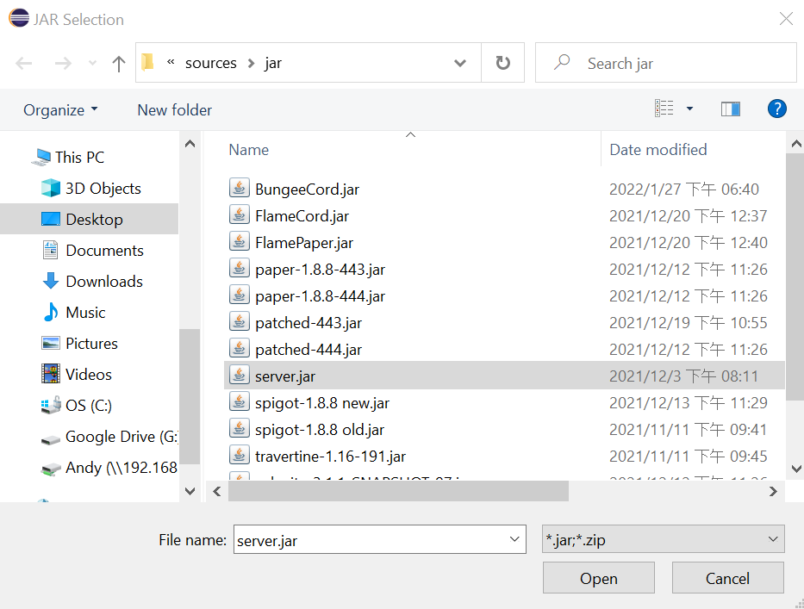The image size is (804, 609).
Task: Click the Open button
Action: [598, 578]
